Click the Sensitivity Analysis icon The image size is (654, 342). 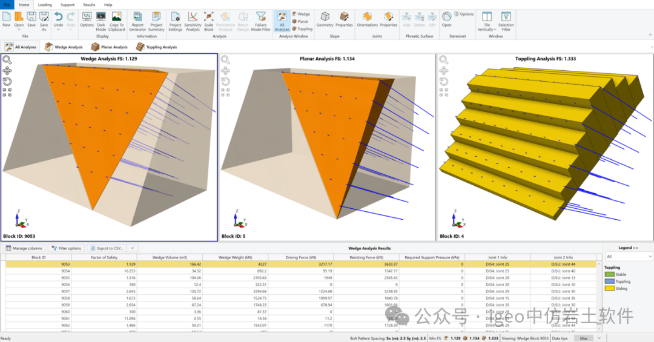click(x=193, y=21)
